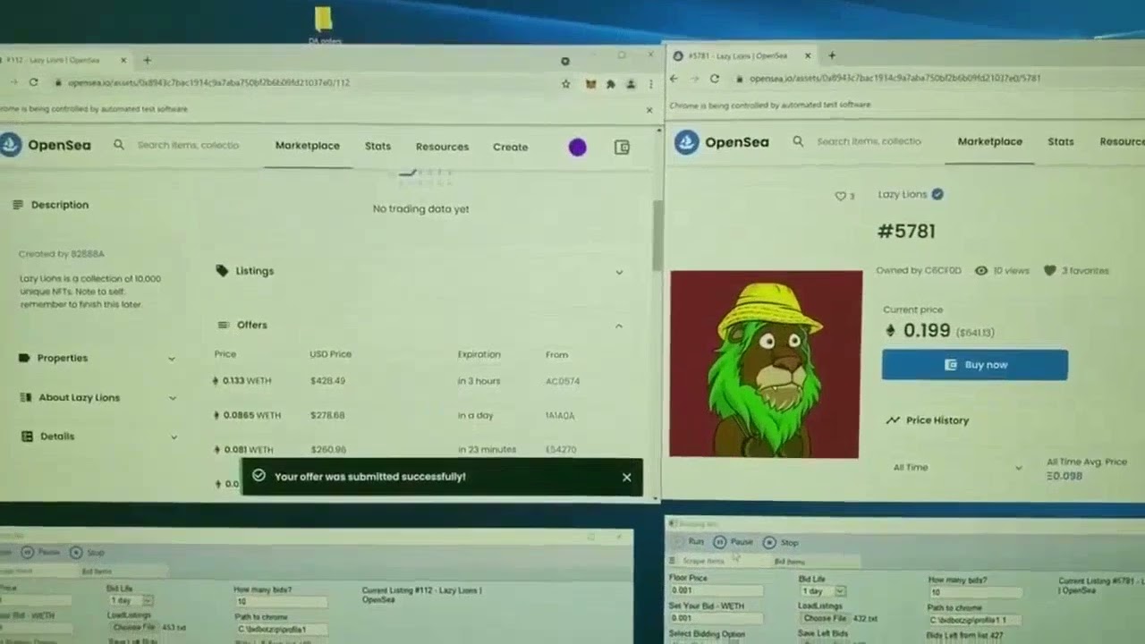The width and height of the screenshot is (1145, 644).
Task: Open the Chrome profile icon in left browser
Action: point(631,84)
